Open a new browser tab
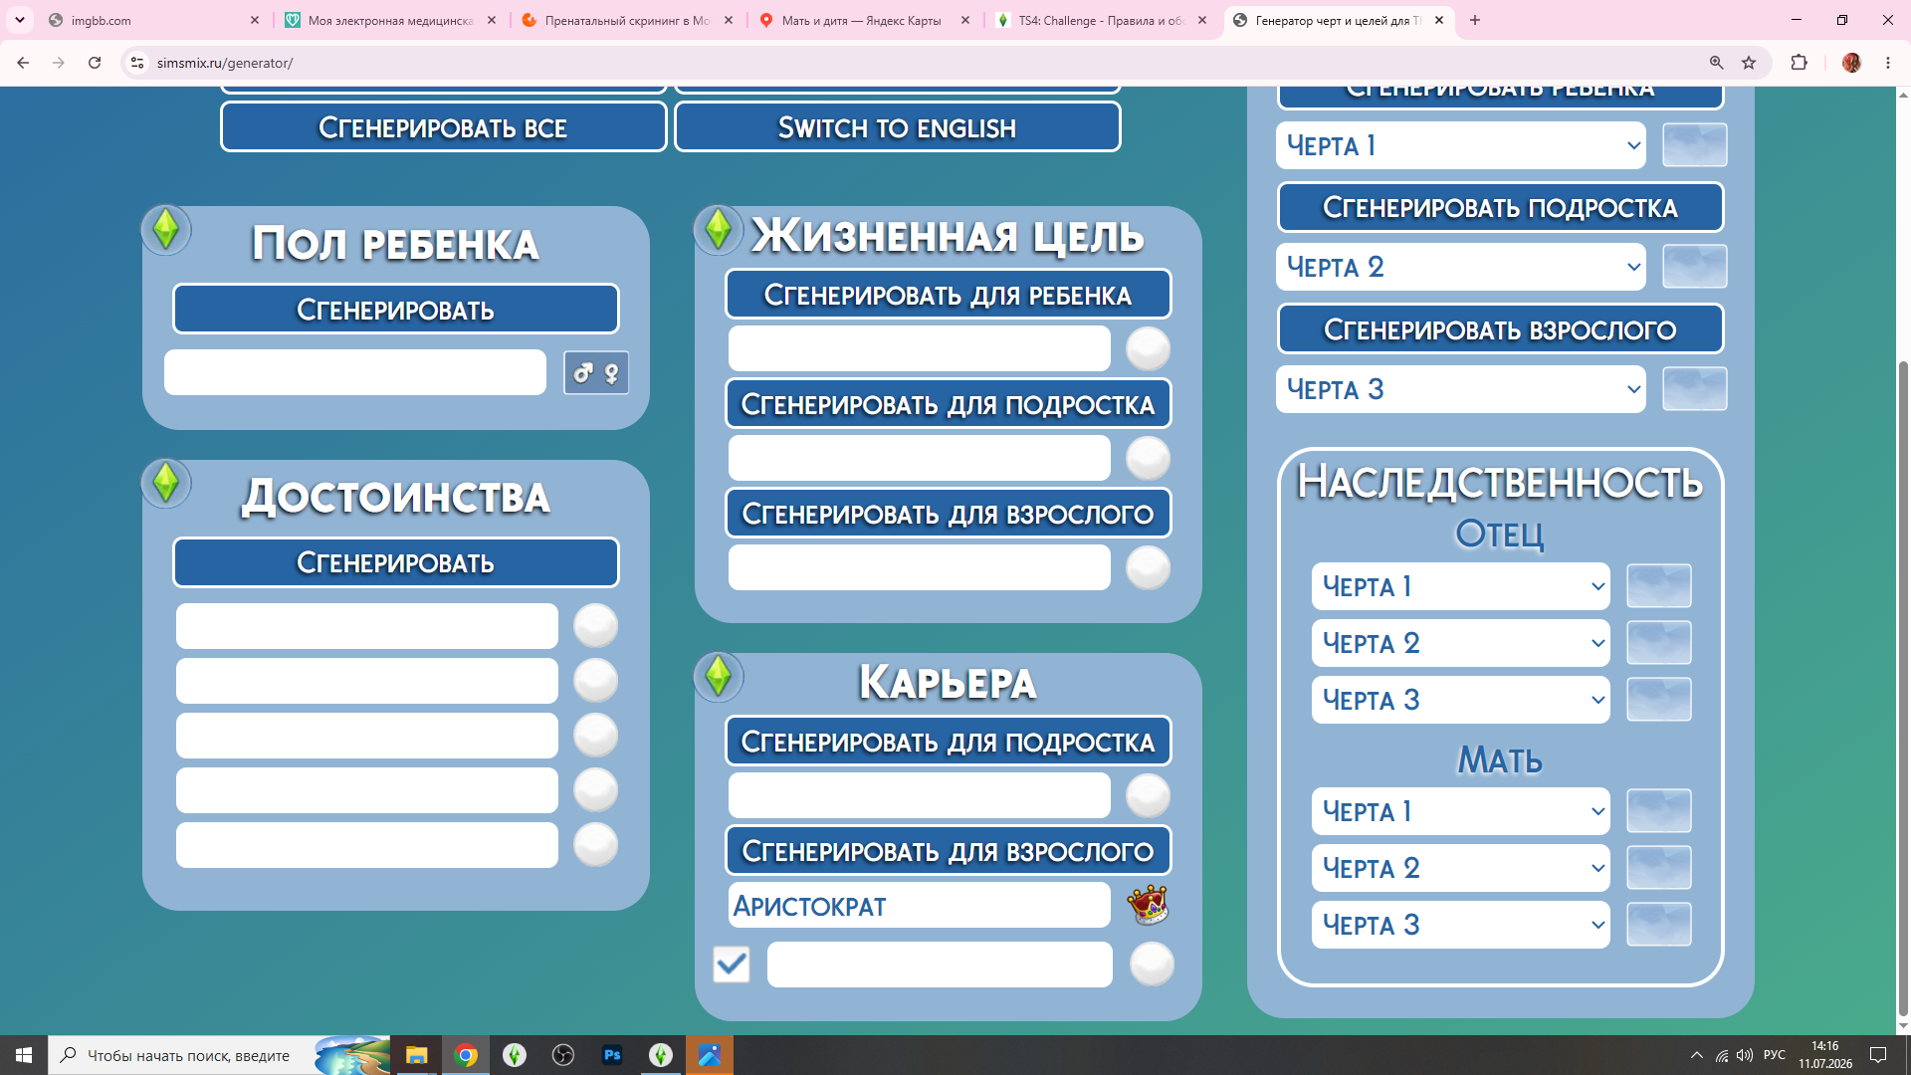Screen dimensions: 1911x1075 pos(1475,20)
